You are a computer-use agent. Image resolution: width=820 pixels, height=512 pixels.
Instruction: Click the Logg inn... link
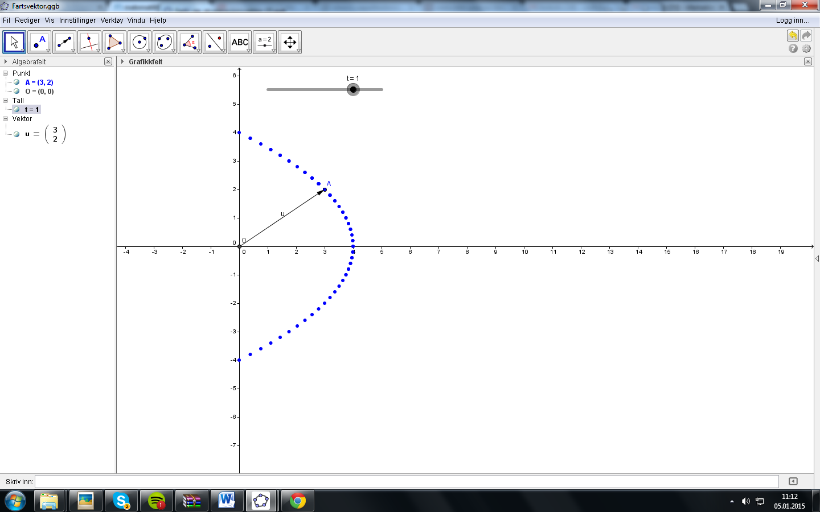tap(793, 20)
